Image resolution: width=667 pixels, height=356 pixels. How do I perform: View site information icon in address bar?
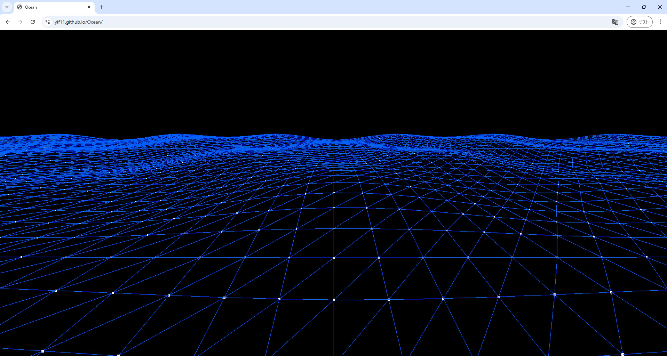pos(48,22)
